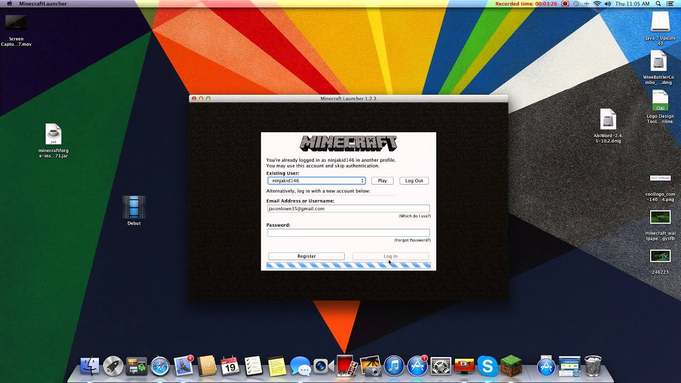Image resolution: width=681 pixels, height=383 pixels.
Task: Click "Which do I use?" link
Action: [414, 216]
